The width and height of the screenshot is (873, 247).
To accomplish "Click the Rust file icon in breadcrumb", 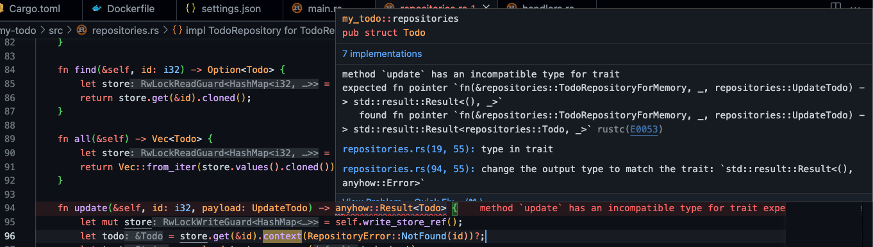I will 82,30.
